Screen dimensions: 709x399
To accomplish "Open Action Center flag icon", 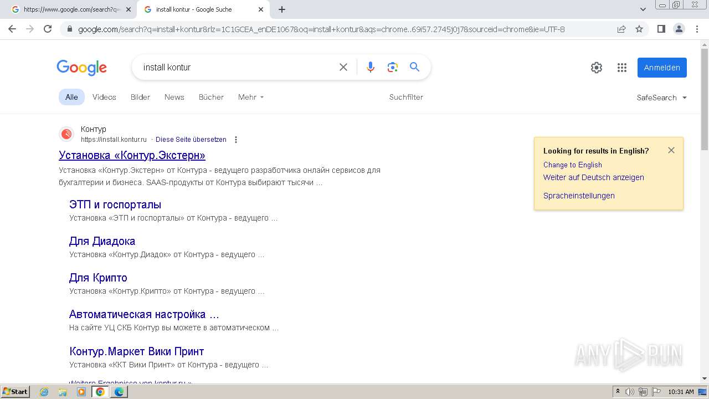I will pos(655,392).
